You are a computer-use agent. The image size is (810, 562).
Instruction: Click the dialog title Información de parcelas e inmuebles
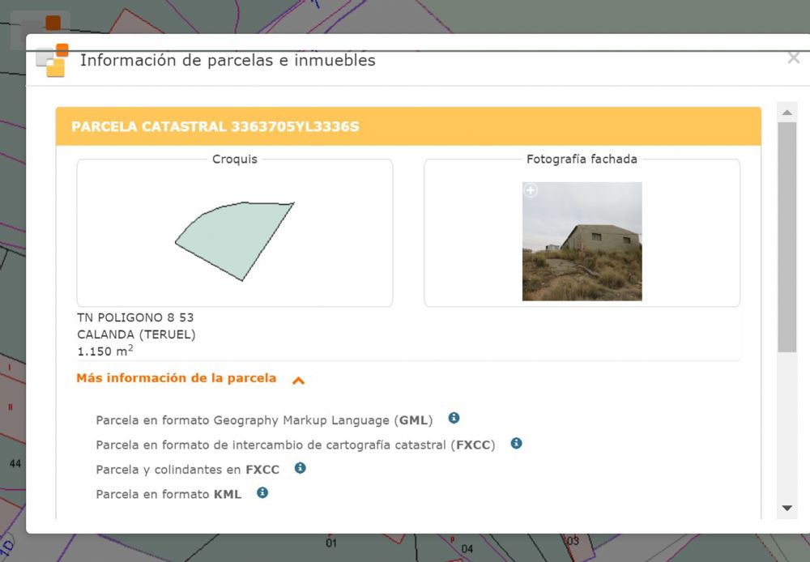click(228, 61)
